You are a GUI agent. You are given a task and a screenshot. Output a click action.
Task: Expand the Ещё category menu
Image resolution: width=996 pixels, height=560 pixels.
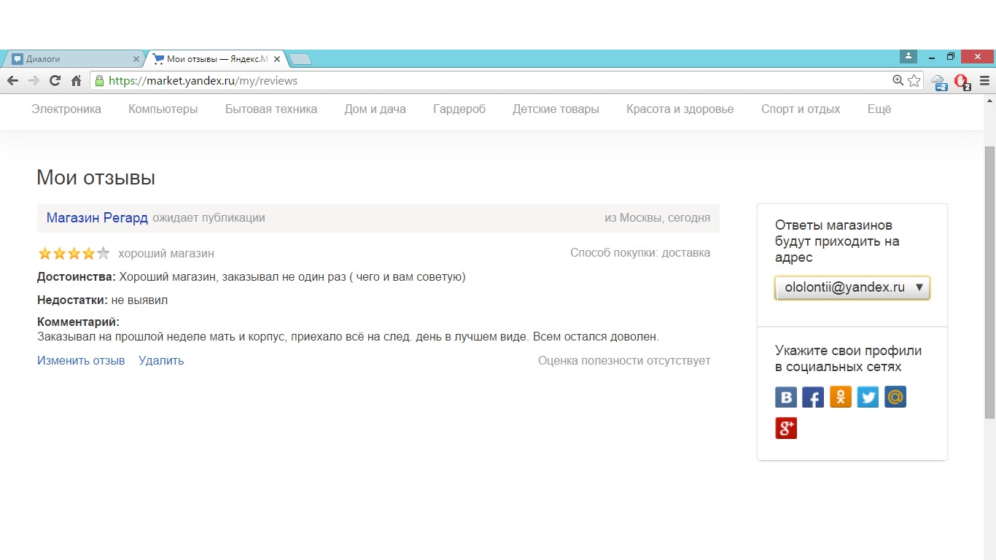879,109
